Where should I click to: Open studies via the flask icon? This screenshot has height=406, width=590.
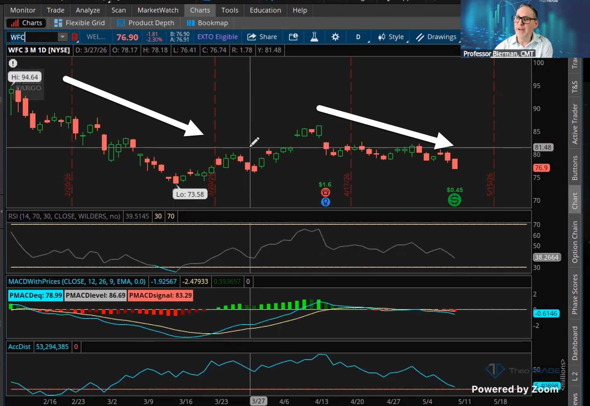click(x=314, y=37)
